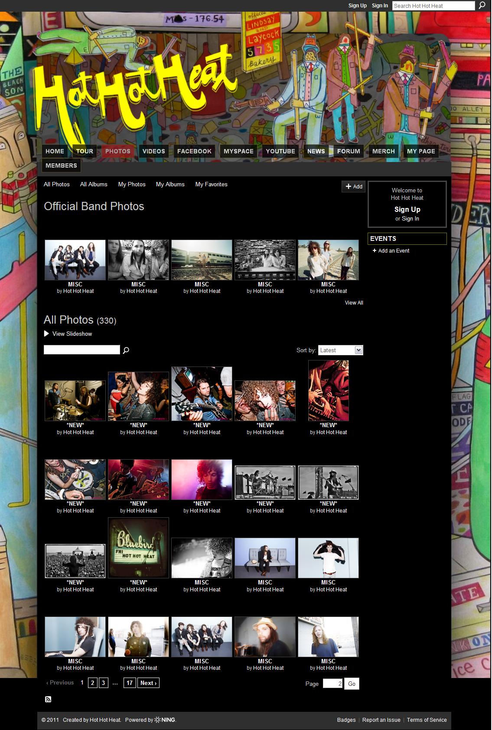The height and width of the screenshot is (730, 492).
Task: Open the TOUR navigation tab
Action: click(x=85, y=151)
